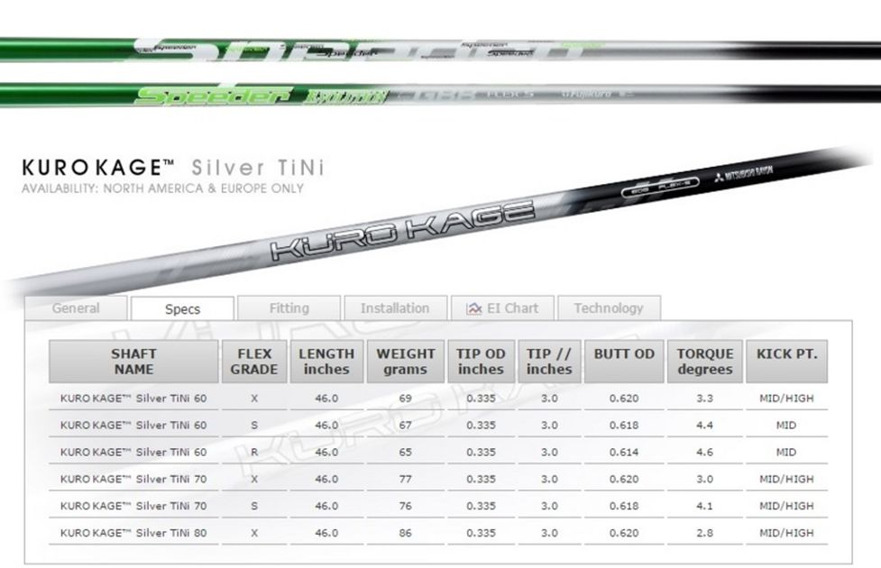The image size is (881, 568).
Task: Go to the Technology tab
Action: pyautogui.click(x=609, y=307)
